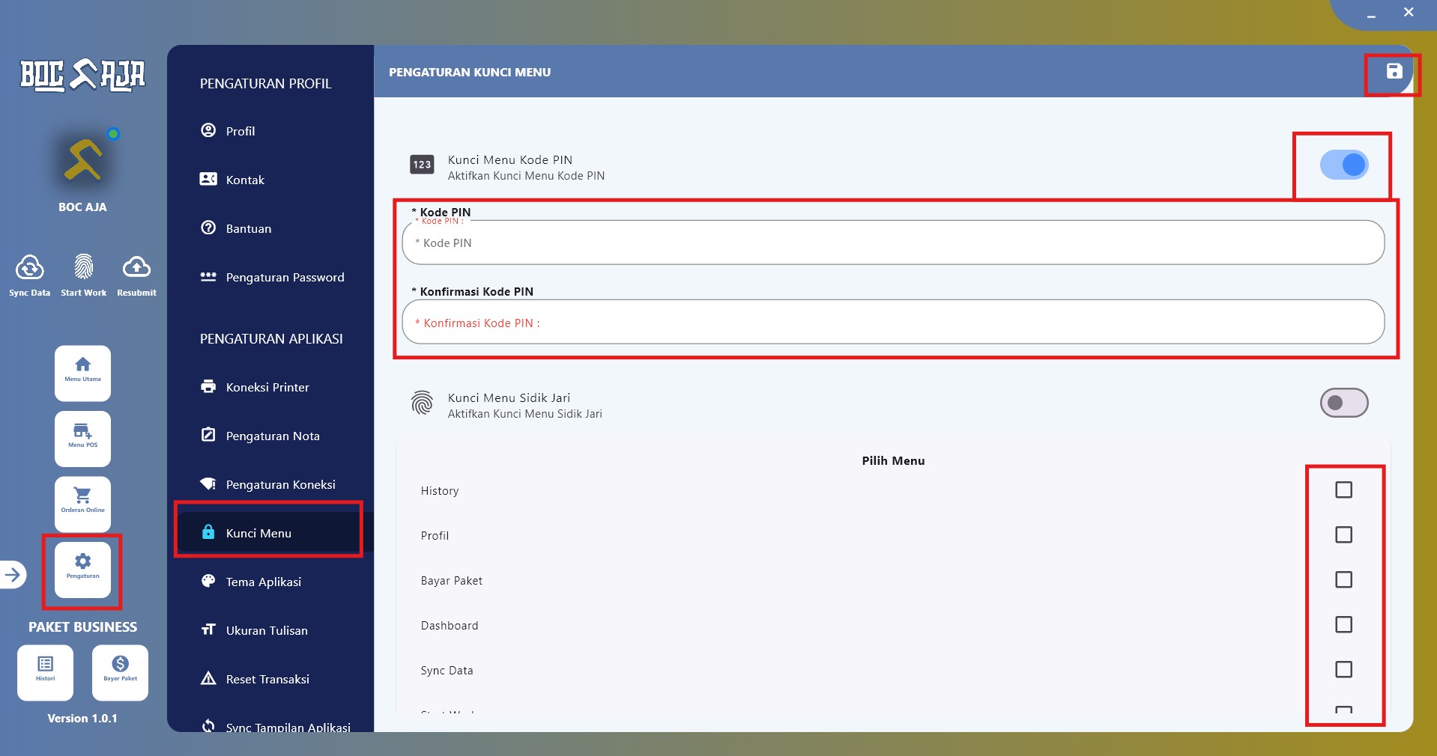Click the wifi icon beside Pengaturan Koneksi
This screenshot has width=1437, height=756.
208,484
